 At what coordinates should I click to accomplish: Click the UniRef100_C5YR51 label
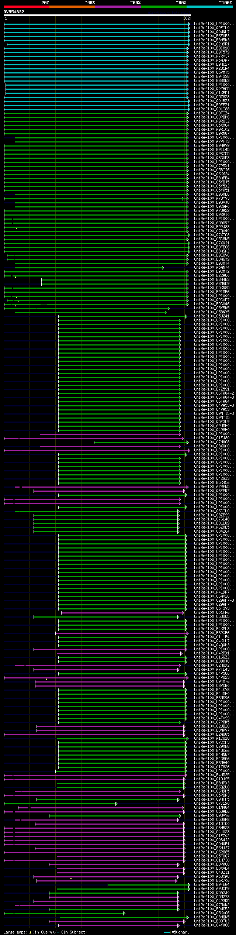[212, 190]
